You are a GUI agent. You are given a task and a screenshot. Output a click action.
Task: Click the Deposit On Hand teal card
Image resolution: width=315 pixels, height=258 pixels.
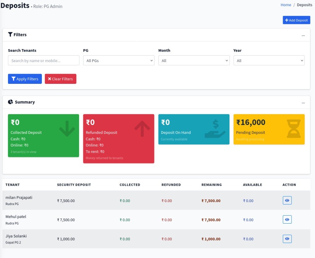[194, 129]
